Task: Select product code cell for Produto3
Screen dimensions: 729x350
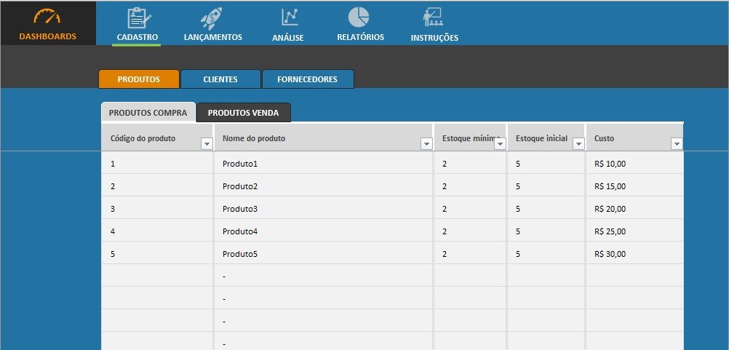Action: [157, 209]
